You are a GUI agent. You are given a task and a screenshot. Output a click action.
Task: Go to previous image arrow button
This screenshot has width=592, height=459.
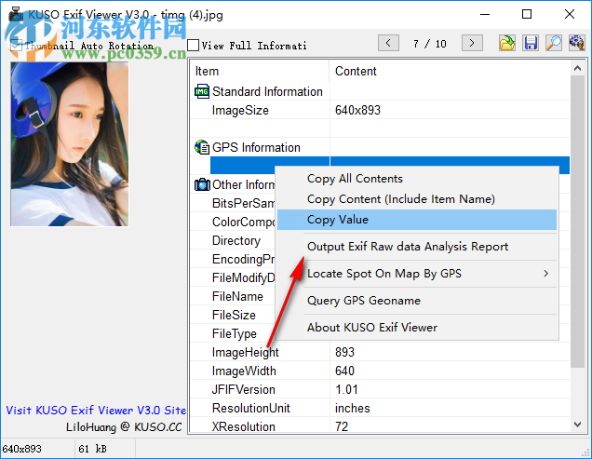tap(388, 43)
